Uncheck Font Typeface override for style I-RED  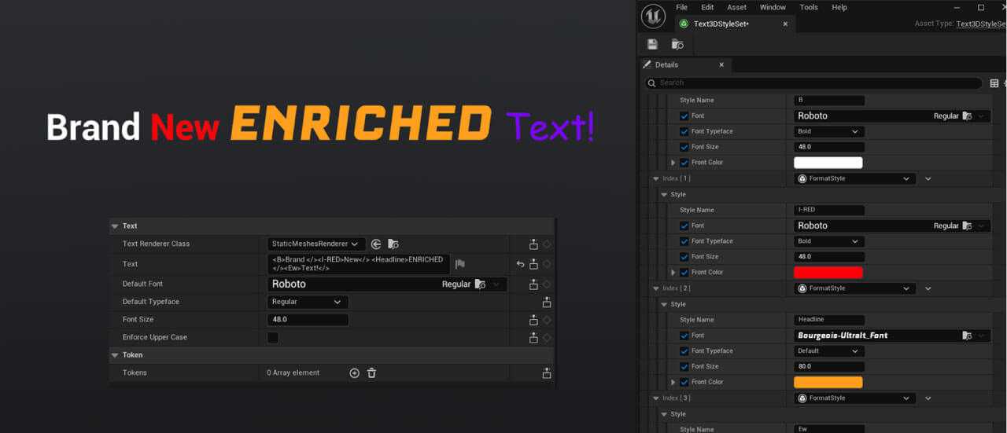(684, 241)
